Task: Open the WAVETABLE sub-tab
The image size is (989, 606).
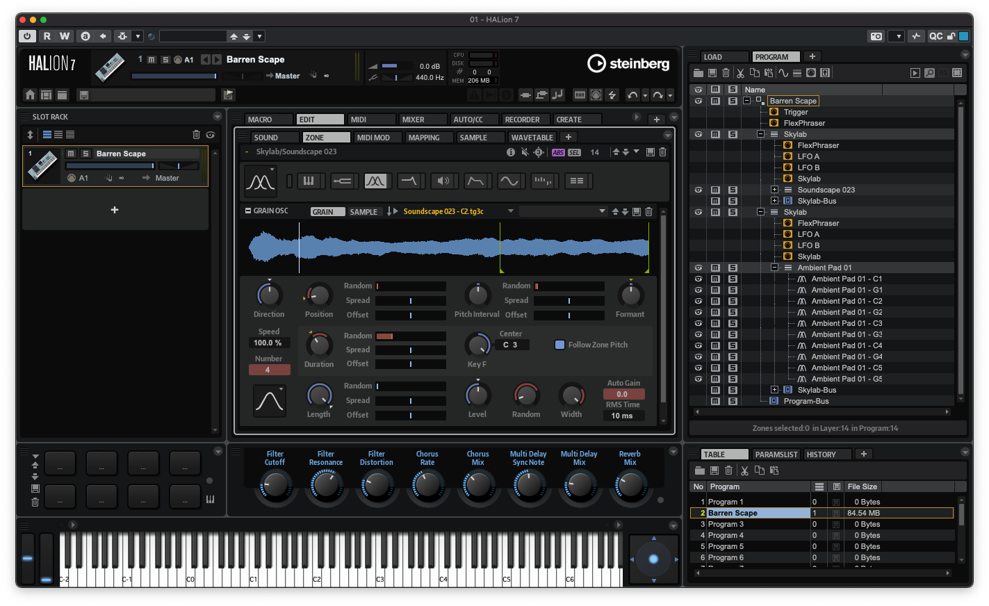Action: tap(532, 138)
